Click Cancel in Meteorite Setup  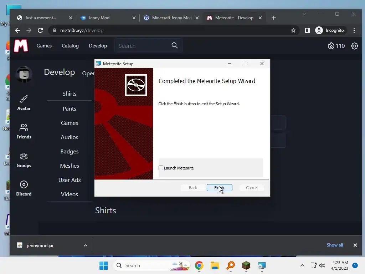252,188
